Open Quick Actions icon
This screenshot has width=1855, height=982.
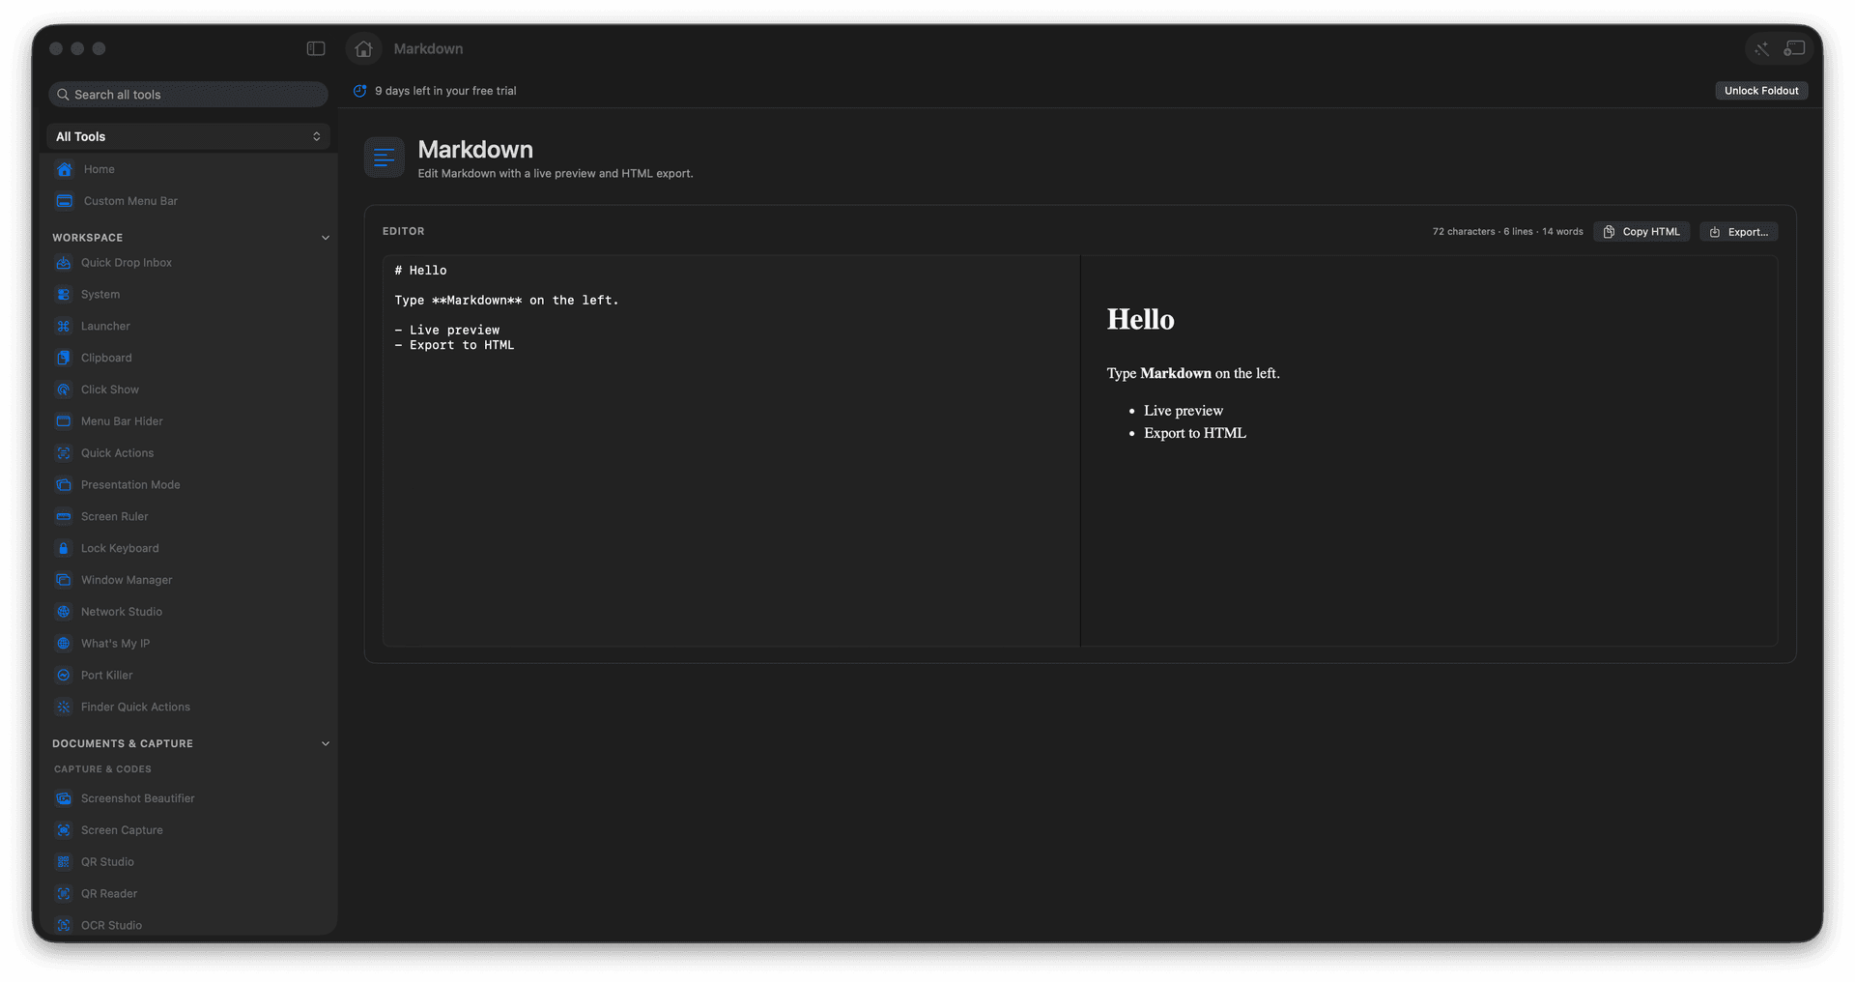pos(64,453)
